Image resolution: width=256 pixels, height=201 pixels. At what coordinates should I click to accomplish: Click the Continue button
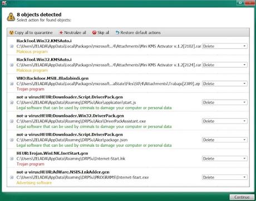click(x=242, y=197)
